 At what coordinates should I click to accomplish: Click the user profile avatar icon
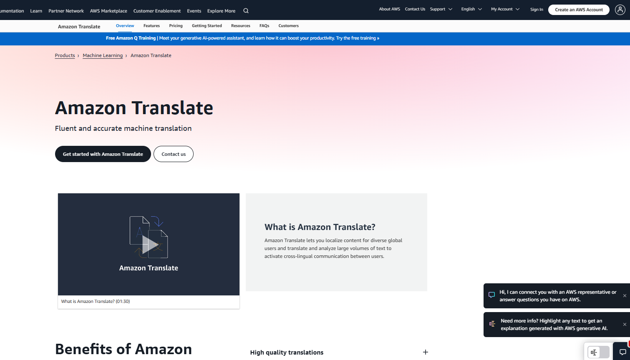pos(620,10)
